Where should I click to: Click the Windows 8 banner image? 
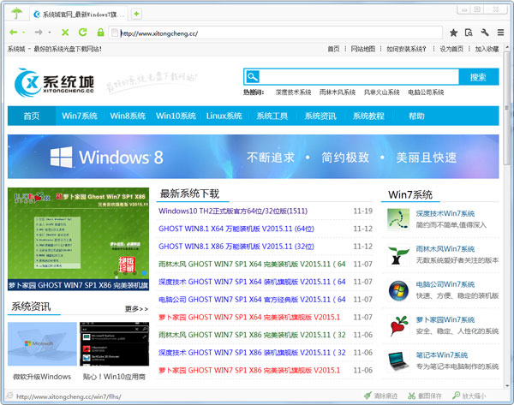pos(253,157)
